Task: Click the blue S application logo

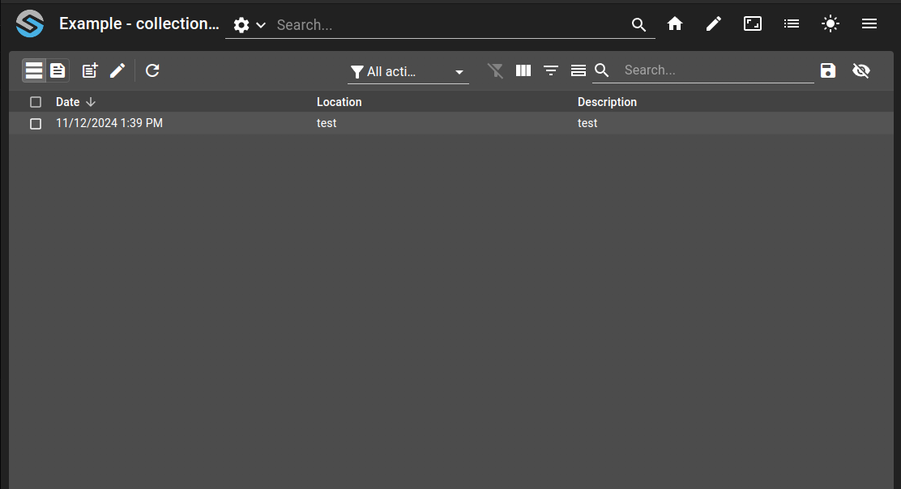Action: pos(30,23)
